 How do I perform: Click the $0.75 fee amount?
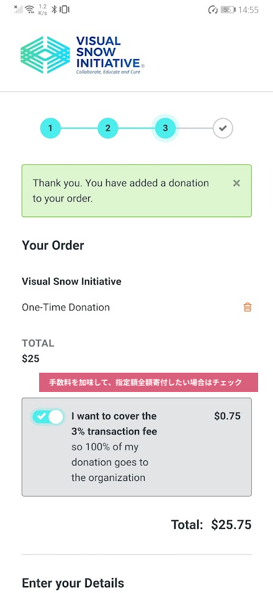(x=227, y=416)
